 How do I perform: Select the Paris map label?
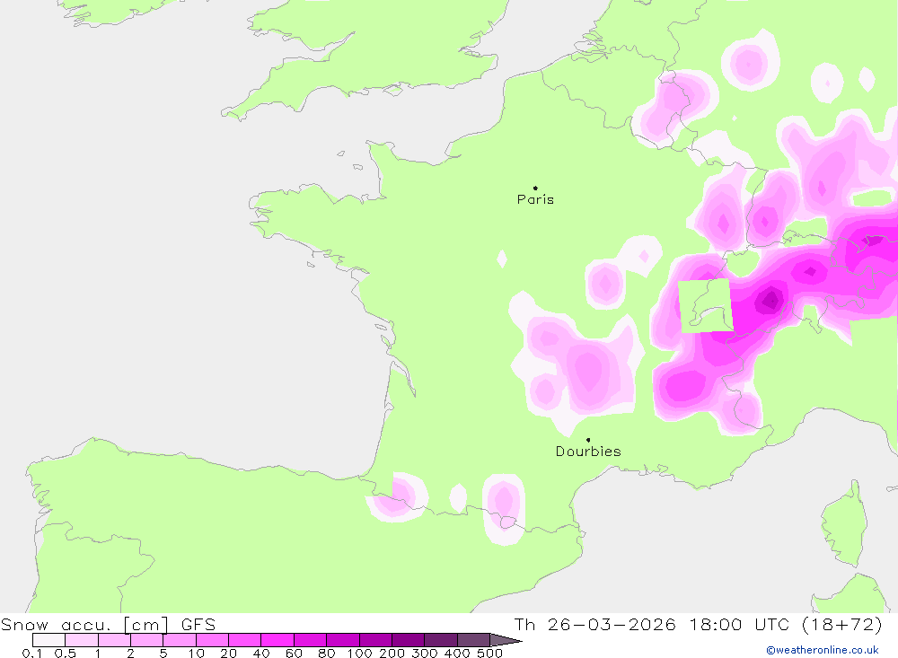[x=535, y=199]
